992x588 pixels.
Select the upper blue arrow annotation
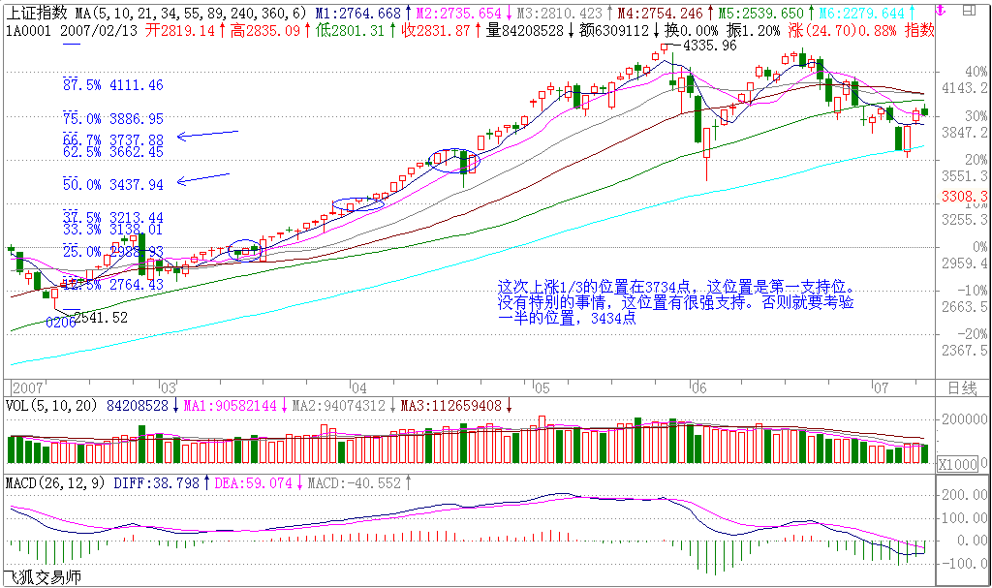click(x=207, y=135)
